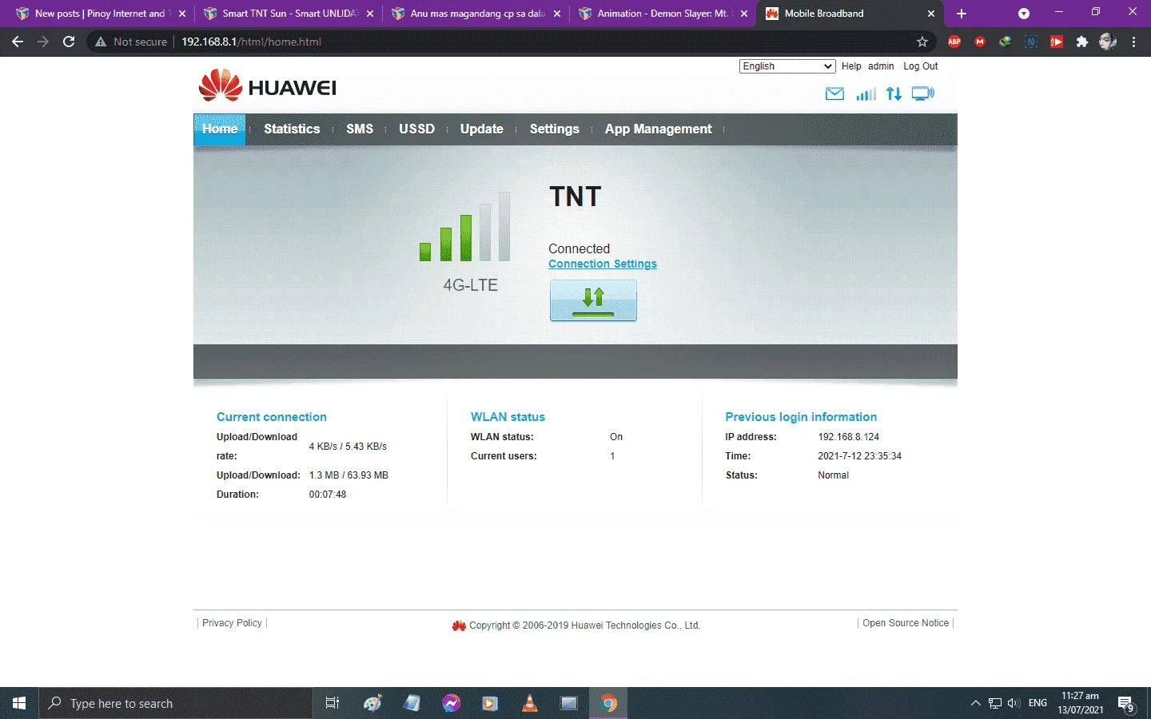Open the Chrome three-dot menu
Image resolution: width=1151 pixels, height=719 pixels.
1133,42
